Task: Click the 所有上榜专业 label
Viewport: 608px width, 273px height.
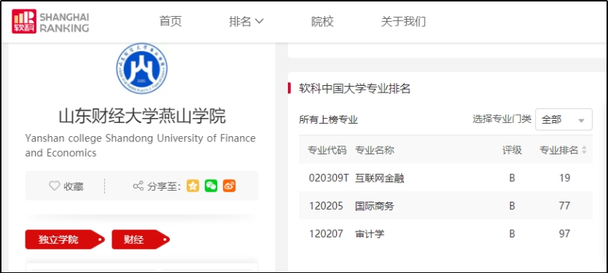Action: point(329,120)
